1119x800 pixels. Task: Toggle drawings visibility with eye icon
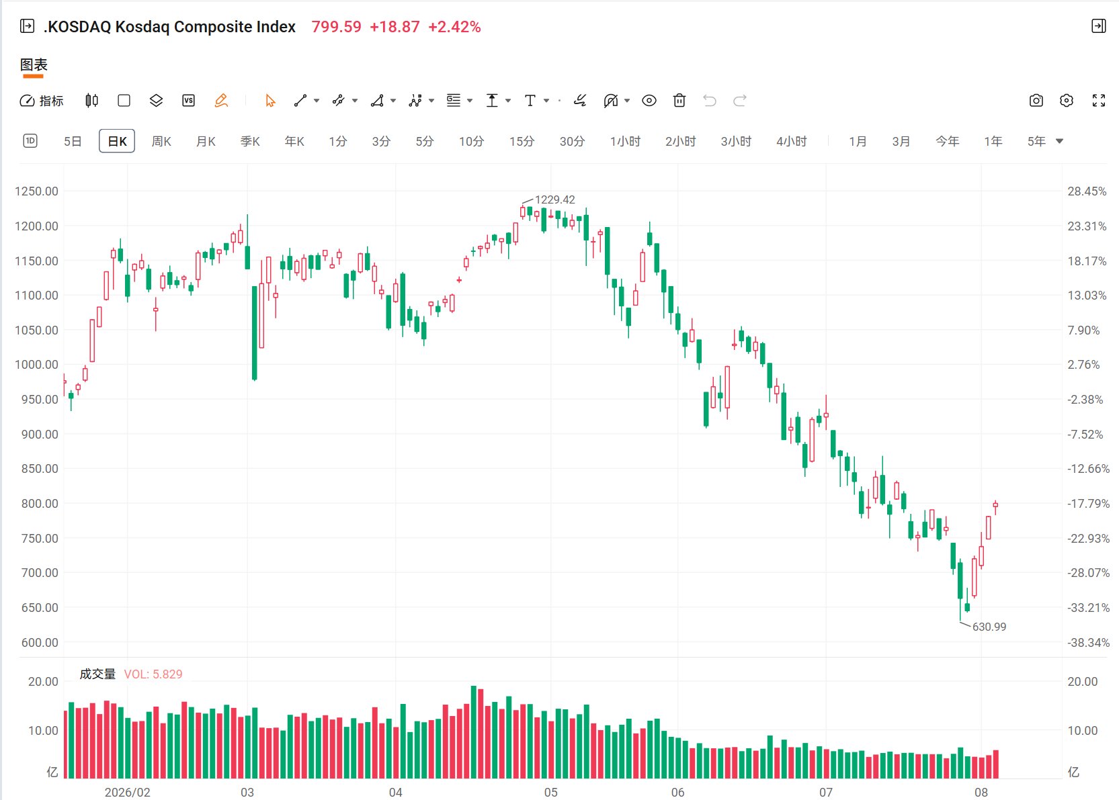(x=649, y=101)
